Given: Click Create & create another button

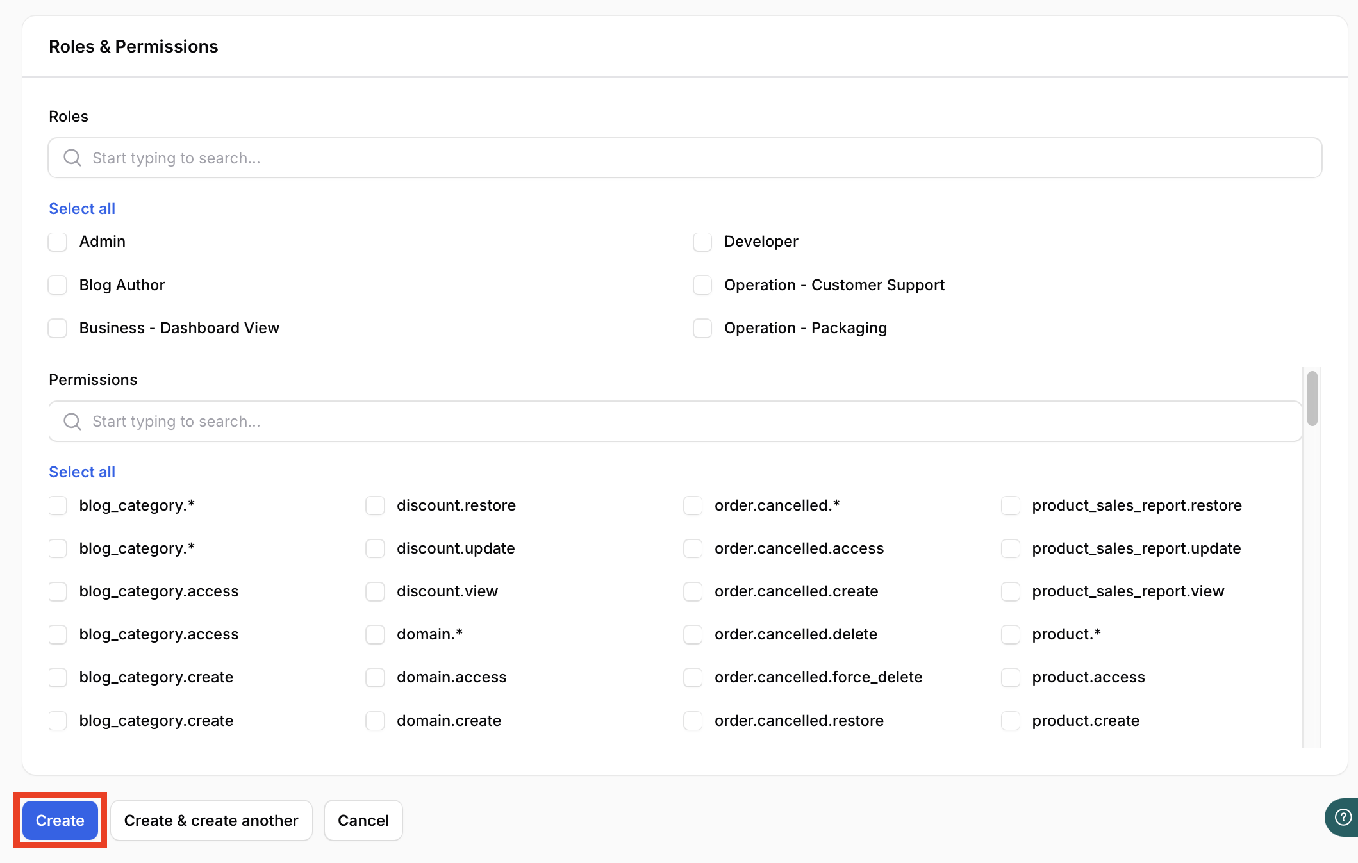Looking at the screenshot, I should [211, 820].
